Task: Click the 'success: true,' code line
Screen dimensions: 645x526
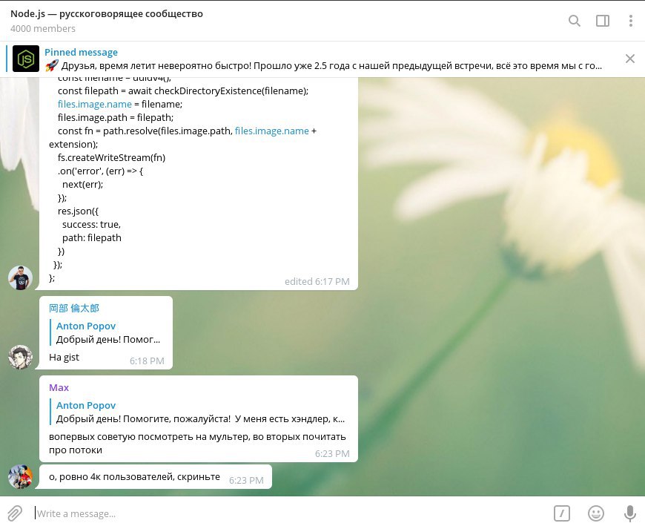Action: (91, 224)
